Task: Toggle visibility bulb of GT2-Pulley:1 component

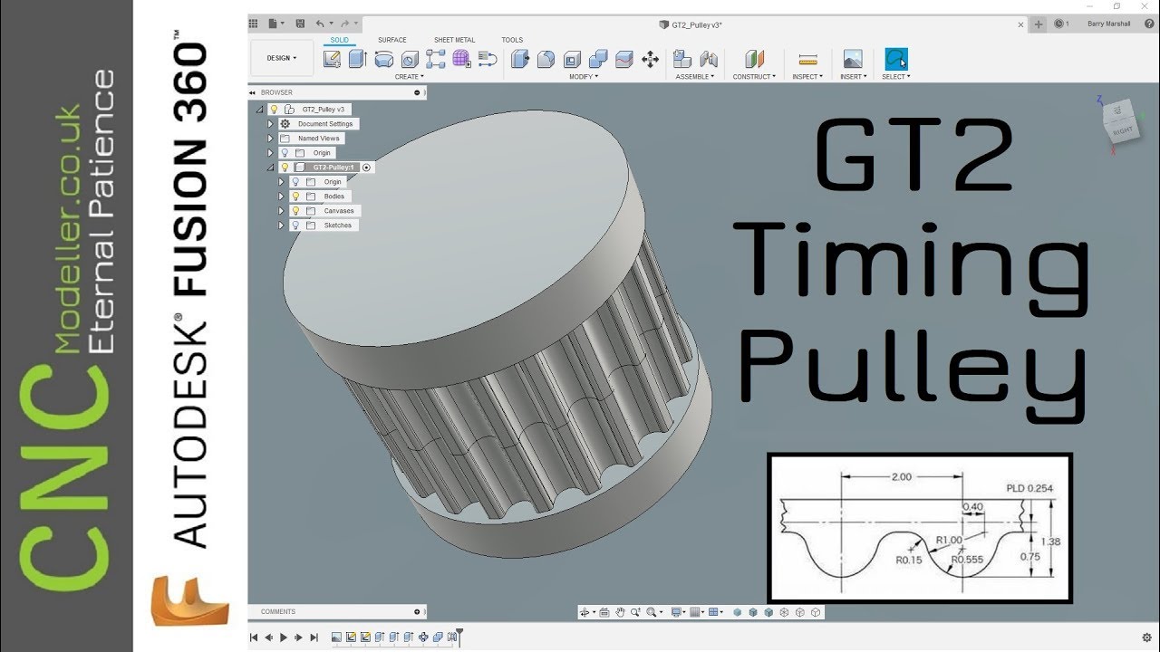Action: [285, 168]
